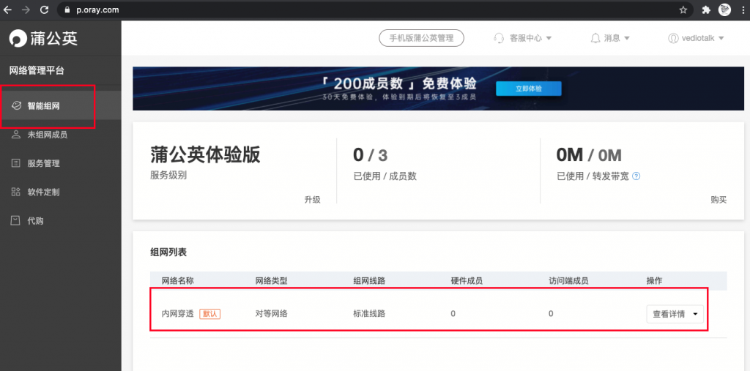Click the 智能组网 sidebar icon
The height and width of the screenshot is (371, 750).
[x=16, y=105]
